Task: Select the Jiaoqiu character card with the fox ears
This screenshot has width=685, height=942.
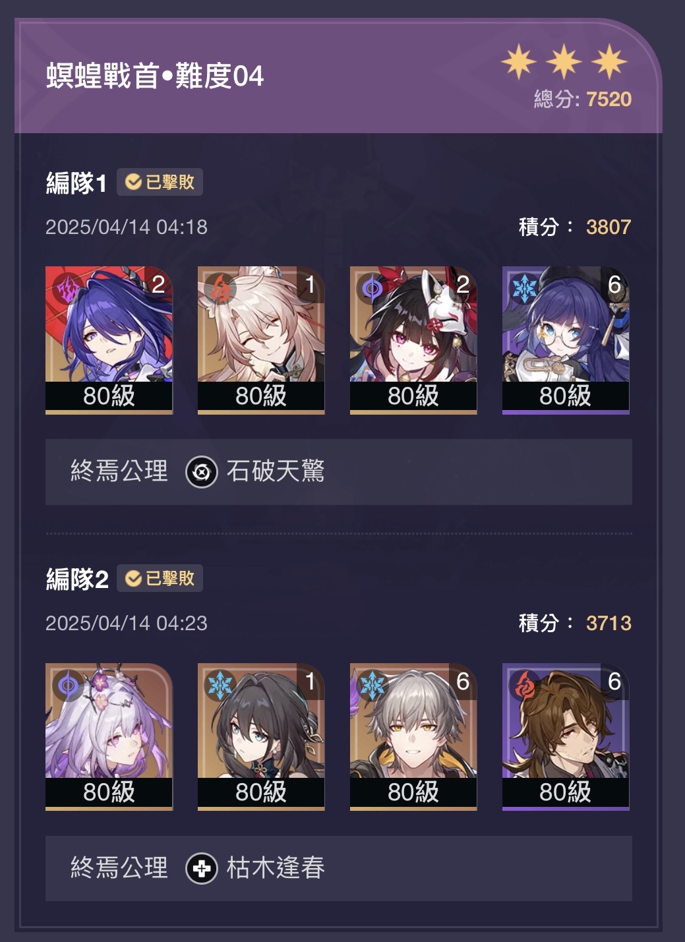Action: point(261,340)
